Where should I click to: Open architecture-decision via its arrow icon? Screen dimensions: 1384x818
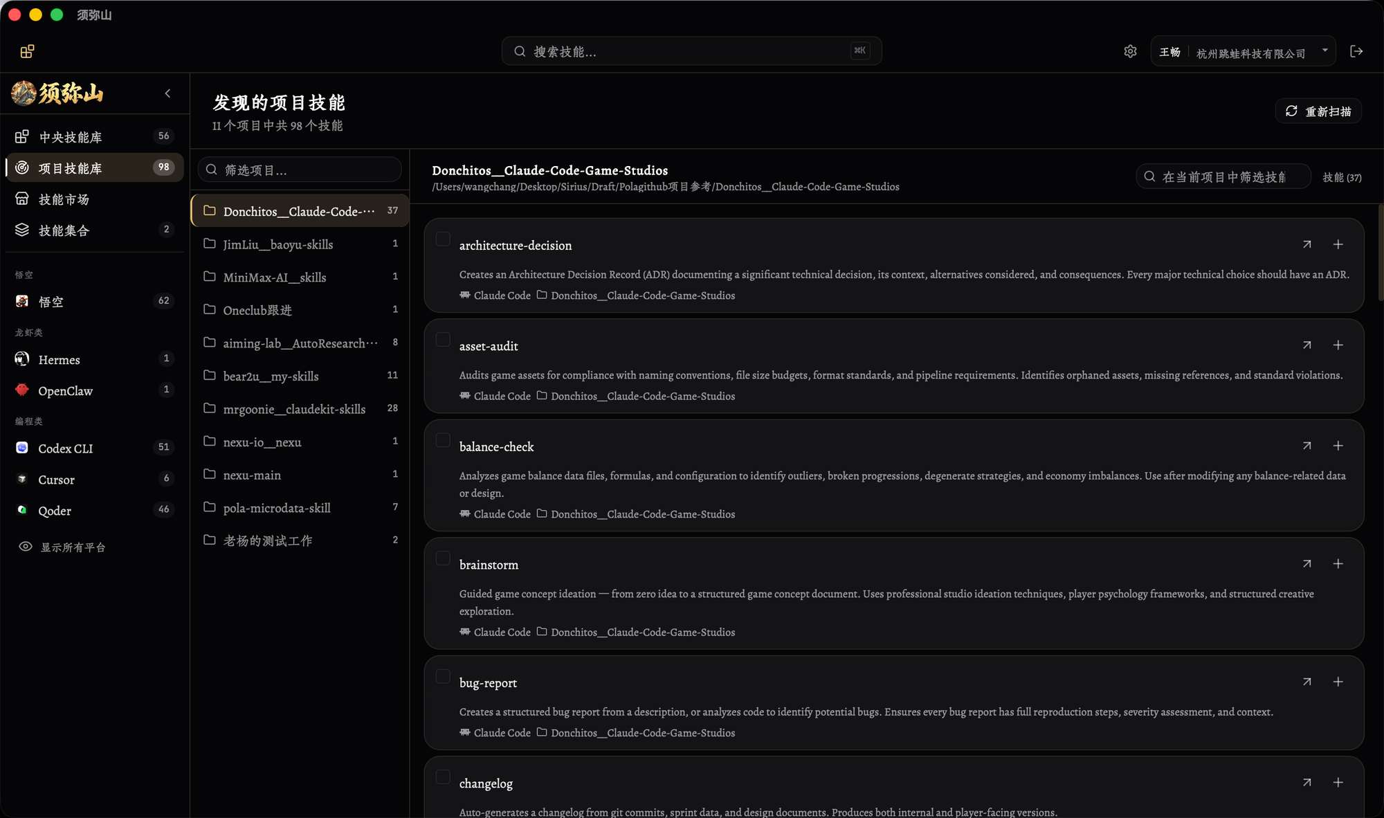tap(1306, 244)
